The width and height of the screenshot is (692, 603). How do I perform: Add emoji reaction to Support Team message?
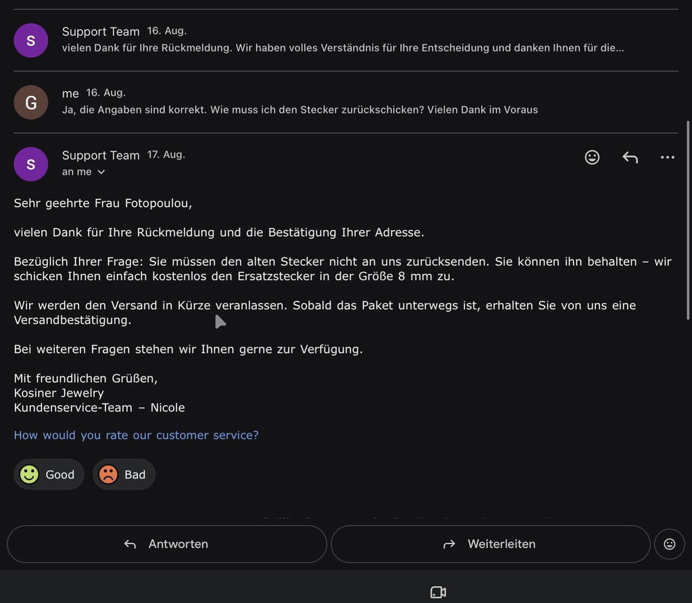click(x=592, y=157)
